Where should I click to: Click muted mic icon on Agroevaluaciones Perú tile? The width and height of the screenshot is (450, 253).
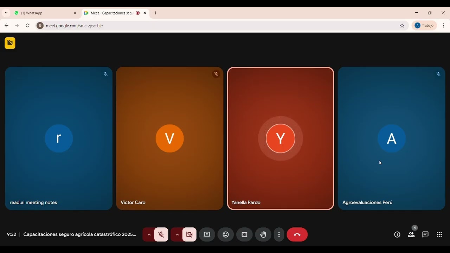click(438, 74)
